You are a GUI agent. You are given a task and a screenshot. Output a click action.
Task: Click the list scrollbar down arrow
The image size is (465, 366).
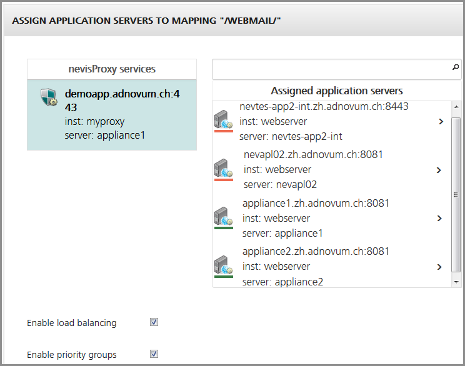click(x=456, y=282)
